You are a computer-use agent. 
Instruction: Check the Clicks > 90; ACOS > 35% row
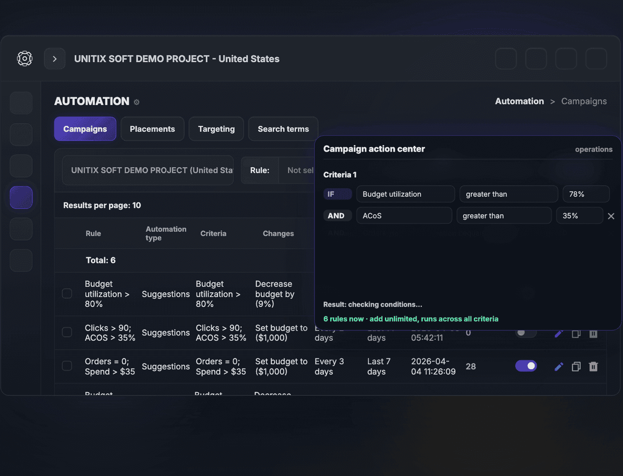pos(67,332)
